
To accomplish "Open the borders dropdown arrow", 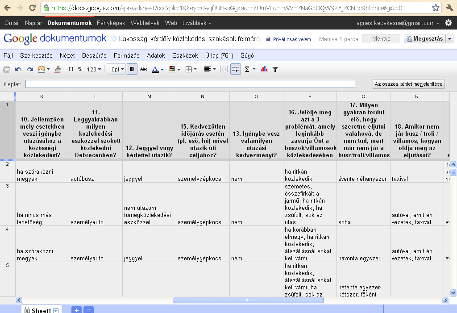I will [195, 69].
